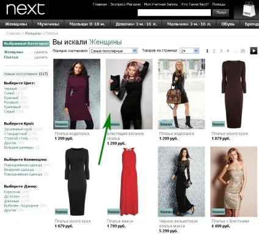Filter by cut Стандартный
Viewport: 259px width, 234px height.
click(15, 134)
